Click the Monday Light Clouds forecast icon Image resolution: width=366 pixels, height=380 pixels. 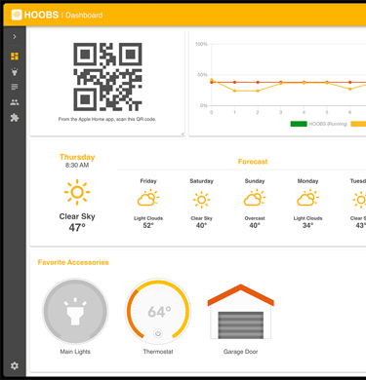pos(307,198)
